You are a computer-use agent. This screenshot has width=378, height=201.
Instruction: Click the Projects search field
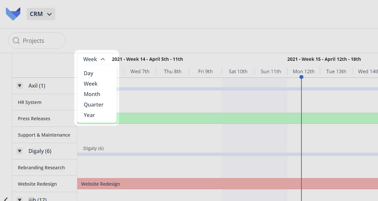pos(37,41)
